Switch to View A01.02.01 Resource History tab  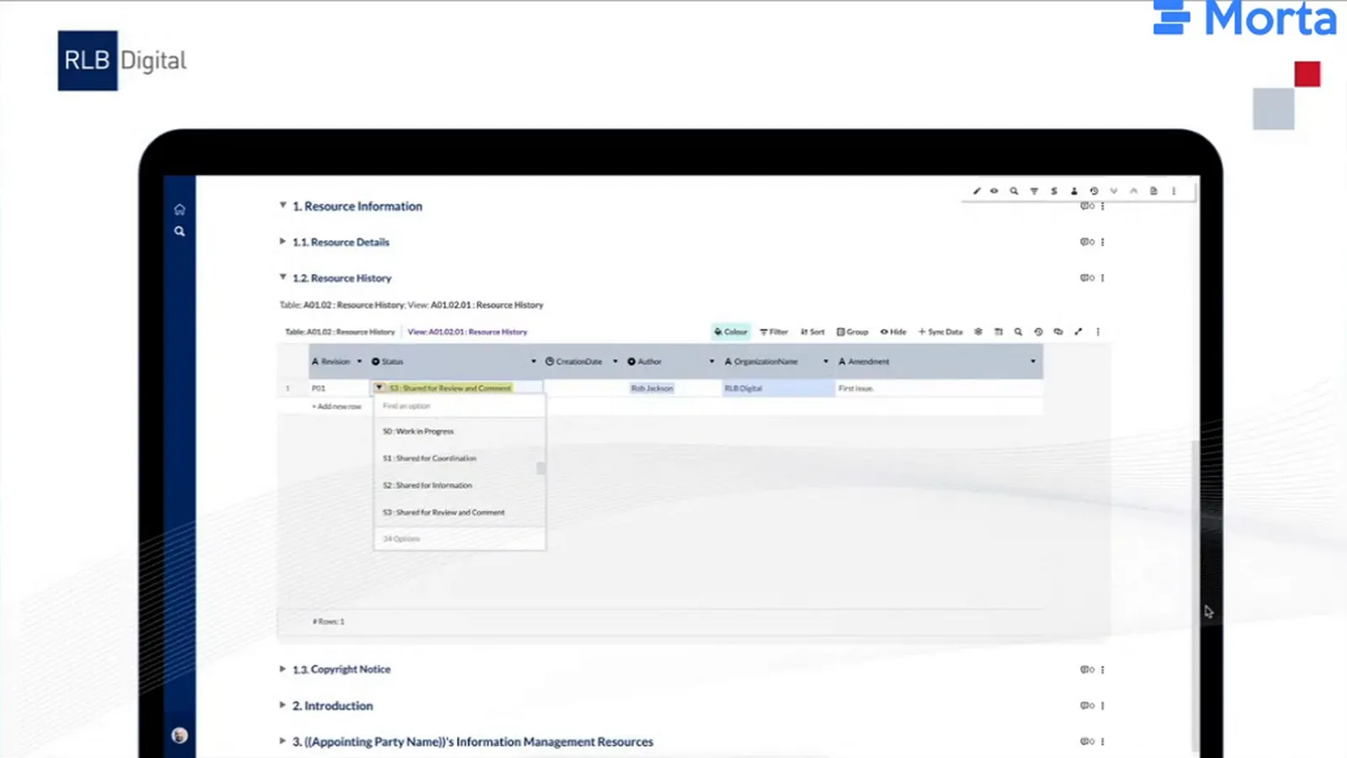467,332
